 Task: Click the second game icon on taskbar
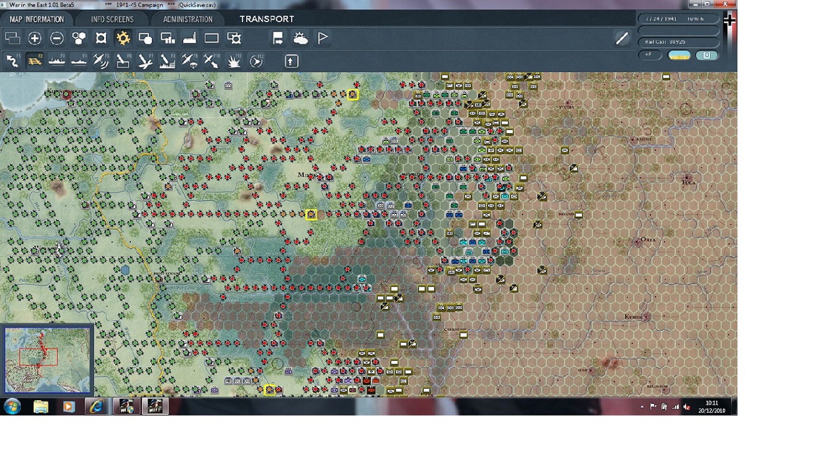tap(155, 406)
